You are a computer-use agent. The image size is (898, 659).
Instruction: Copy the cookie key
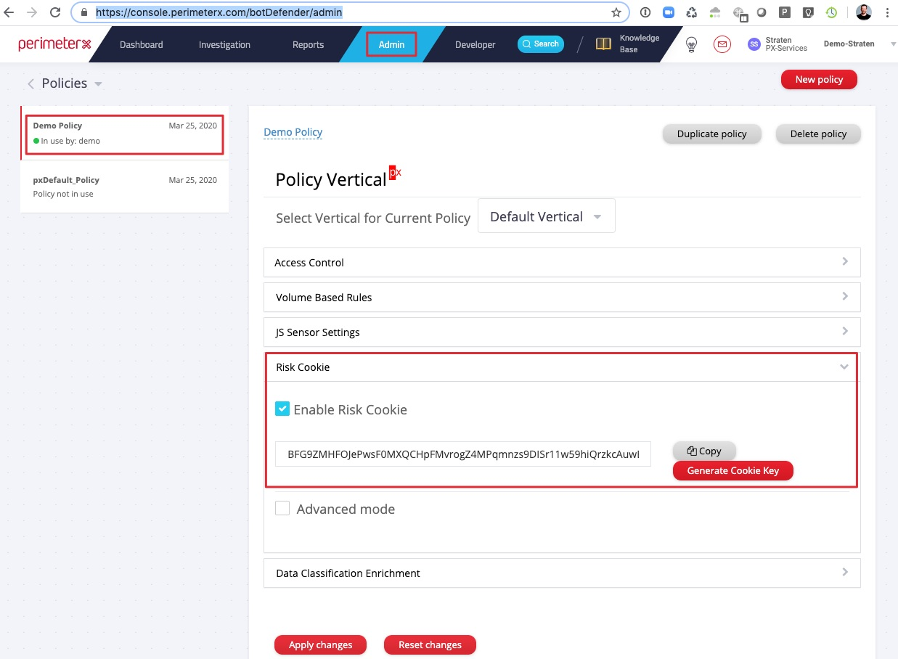pyautogui.click(x=704, y=451)
